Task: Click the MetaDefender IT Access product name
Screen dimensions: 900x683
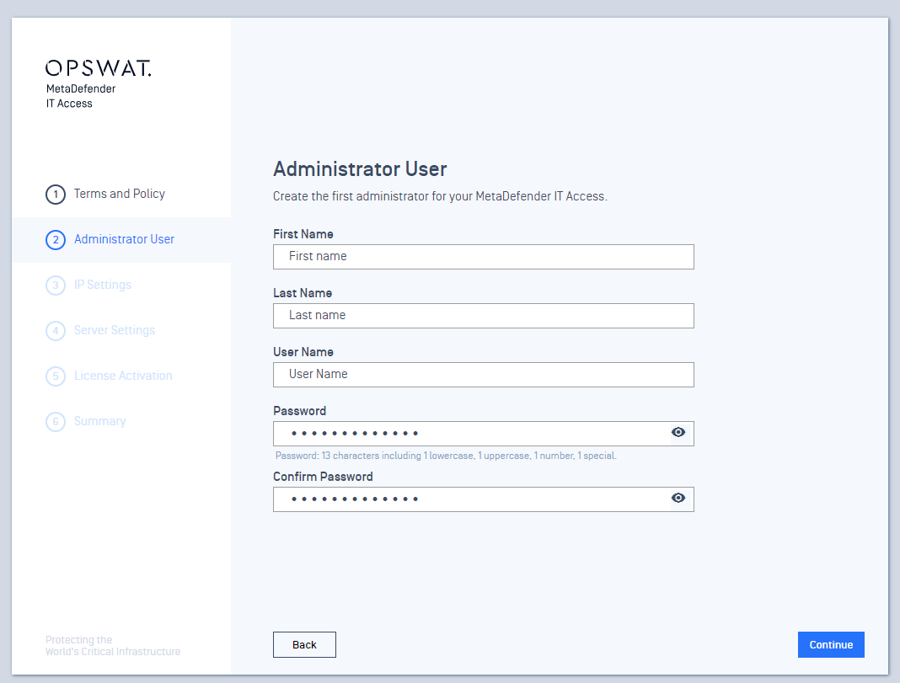Action: [81, 96]
